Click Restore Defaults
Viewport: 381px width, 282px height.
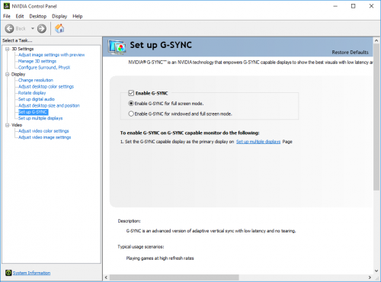click(350, 53)
